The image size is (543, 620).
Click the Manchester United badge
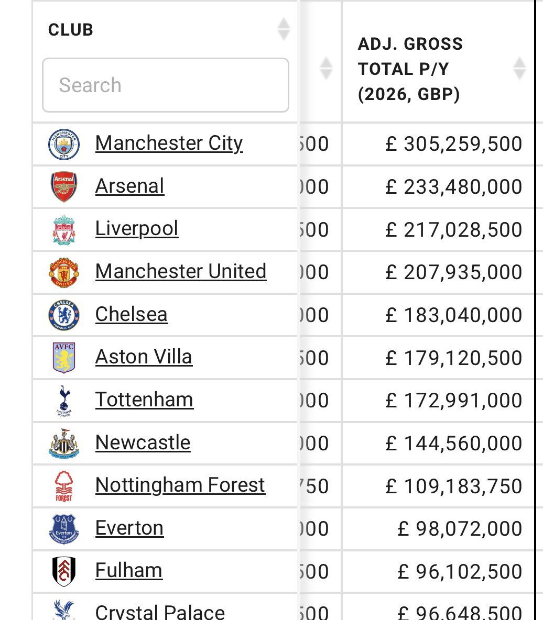tap(64, 272)
